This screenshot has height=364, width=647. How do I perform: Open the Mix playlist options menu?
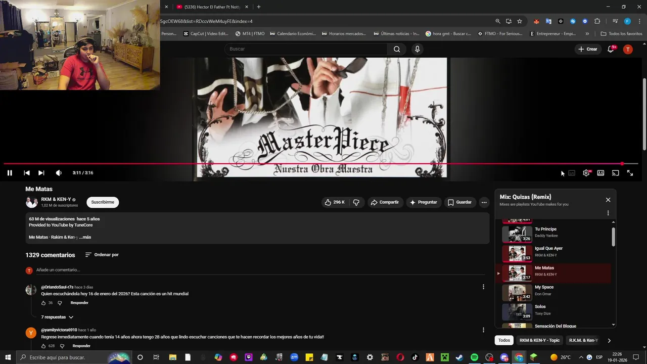608,213
